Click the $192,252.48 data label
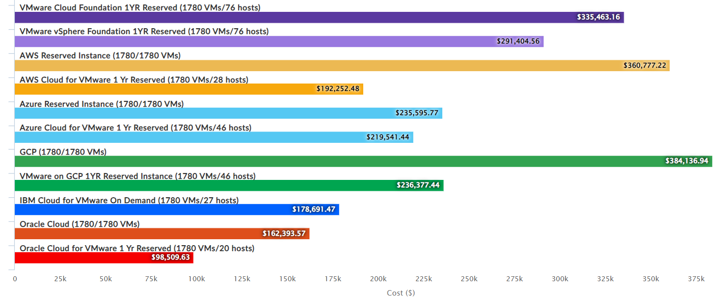The height and width of the screenshot is (300, 725). [x=338, y=89]
